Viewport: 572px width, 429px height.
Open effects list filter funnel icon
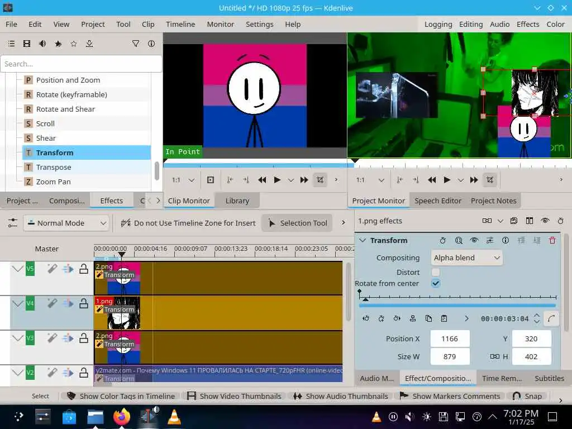tap(136, 44)
